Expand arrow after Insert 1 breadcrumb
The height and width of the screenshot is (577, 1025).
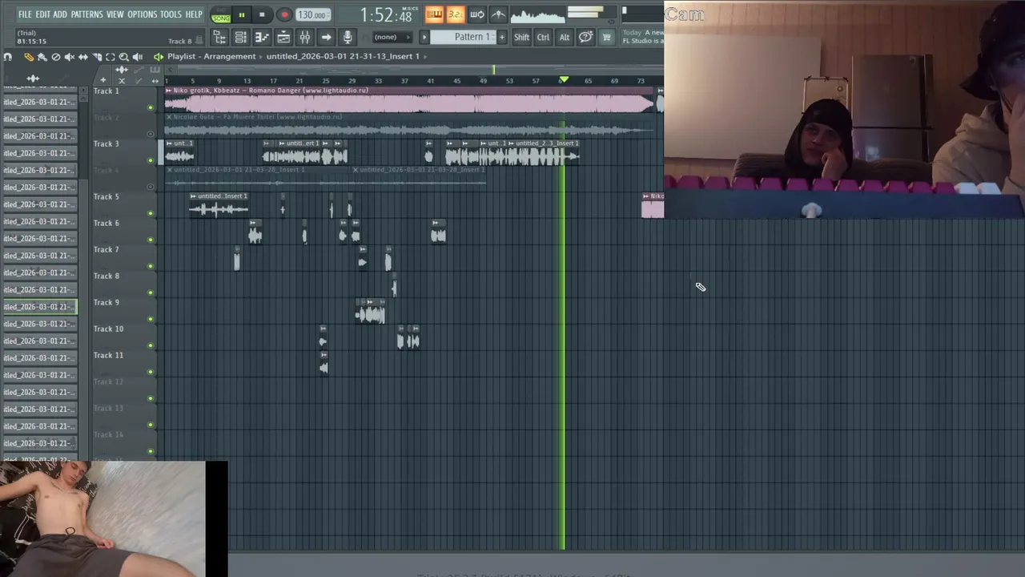pos(426,56)
